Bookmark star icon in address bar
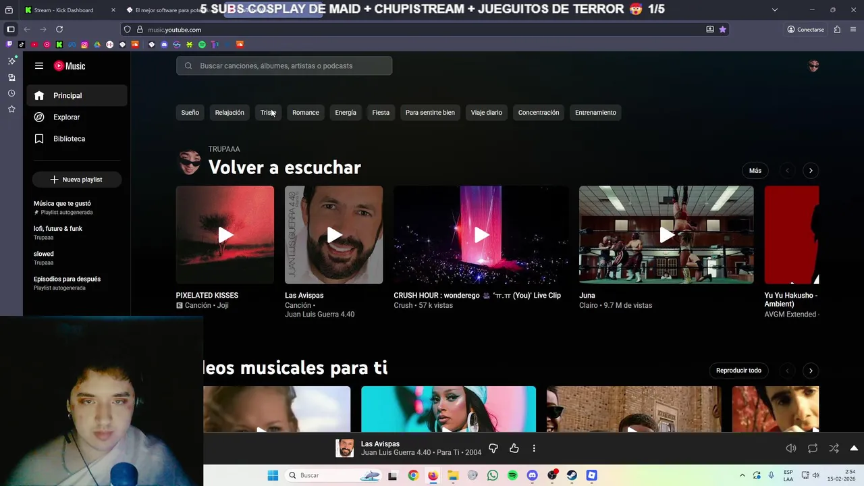Screen dimensions: 864x486 click(x=722, y=30)
